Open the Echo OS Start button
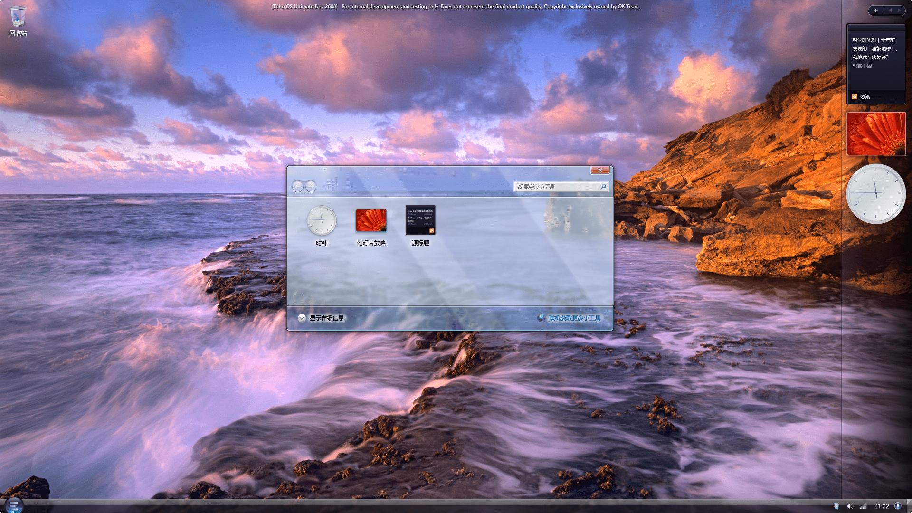Viewport: 912px width, 513px height. pos(14,505)
